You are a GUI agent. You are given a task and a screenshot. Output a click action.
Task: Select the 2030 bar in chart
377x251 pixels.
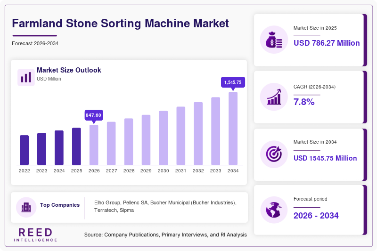(164, 138)
